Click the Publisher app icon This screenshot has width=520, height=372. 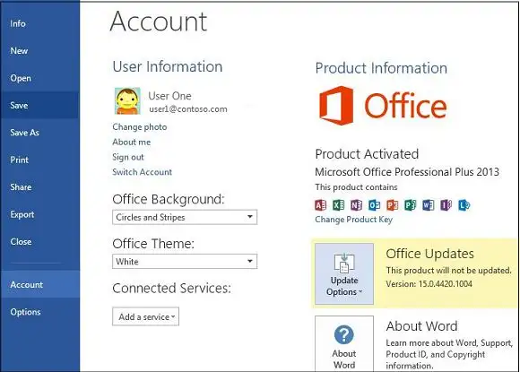coord(410,205)
